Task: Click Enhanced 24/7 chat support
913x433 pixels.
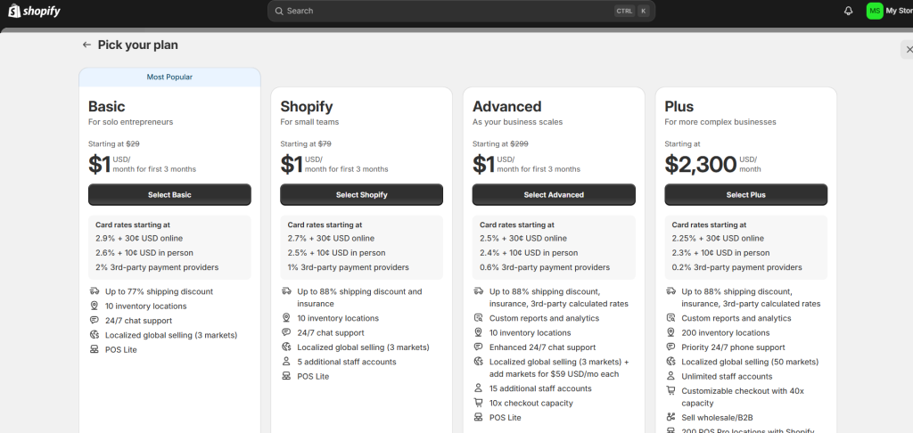Action: click(543, 347)
